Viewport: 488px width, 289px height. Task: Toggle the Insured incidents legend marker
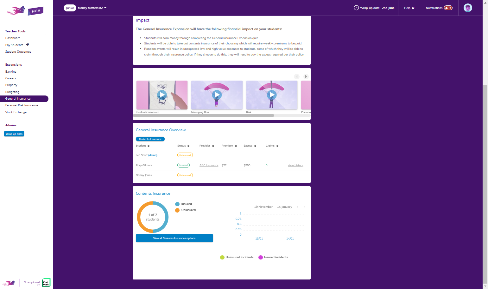point(261,257)
